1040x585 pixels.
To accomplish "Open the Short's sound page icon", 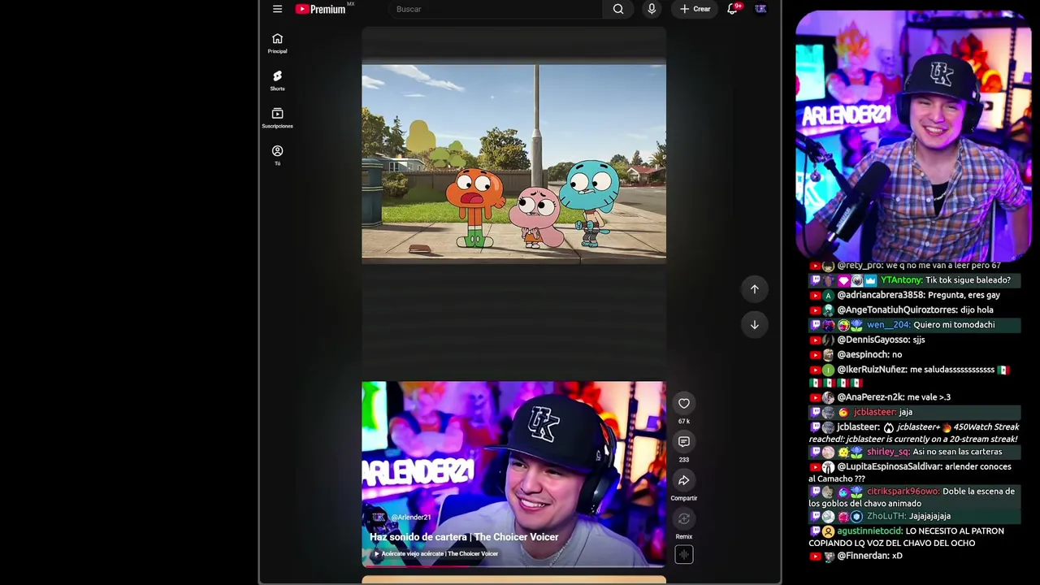I will coord(684,554).
